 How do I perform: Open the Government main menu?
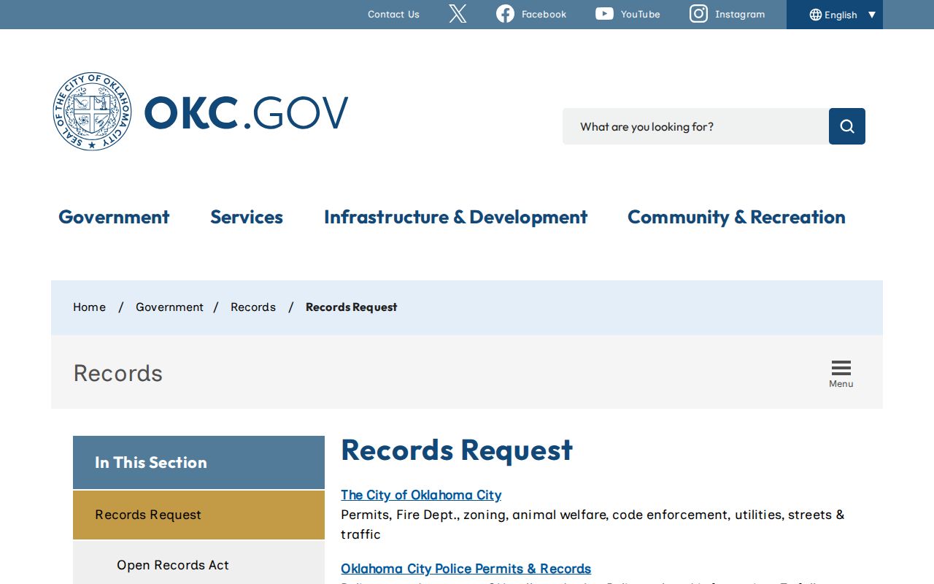(x=114, y=217)
